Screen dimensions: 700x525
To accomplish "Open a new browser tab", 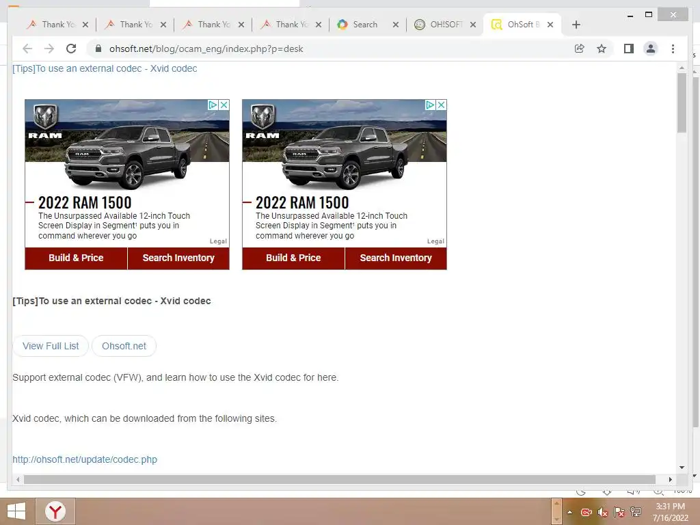I will point(576,25).
